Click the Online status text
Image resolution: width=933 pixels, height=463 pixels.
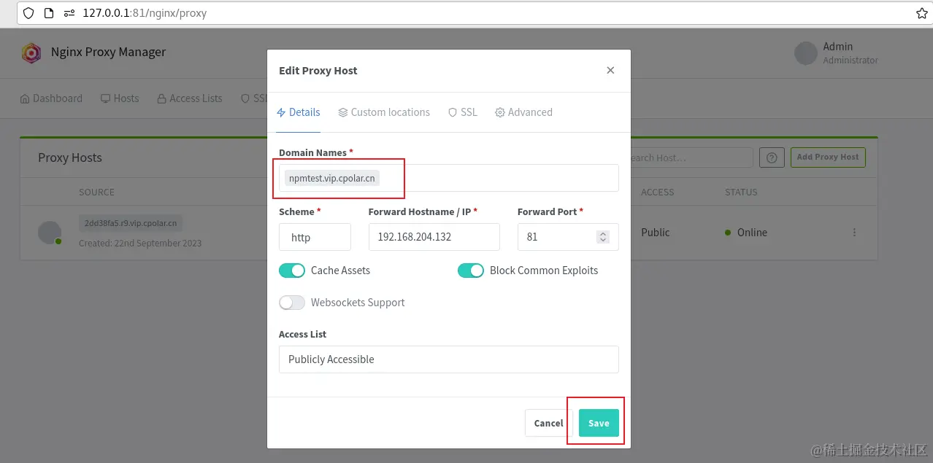[752, 233]
